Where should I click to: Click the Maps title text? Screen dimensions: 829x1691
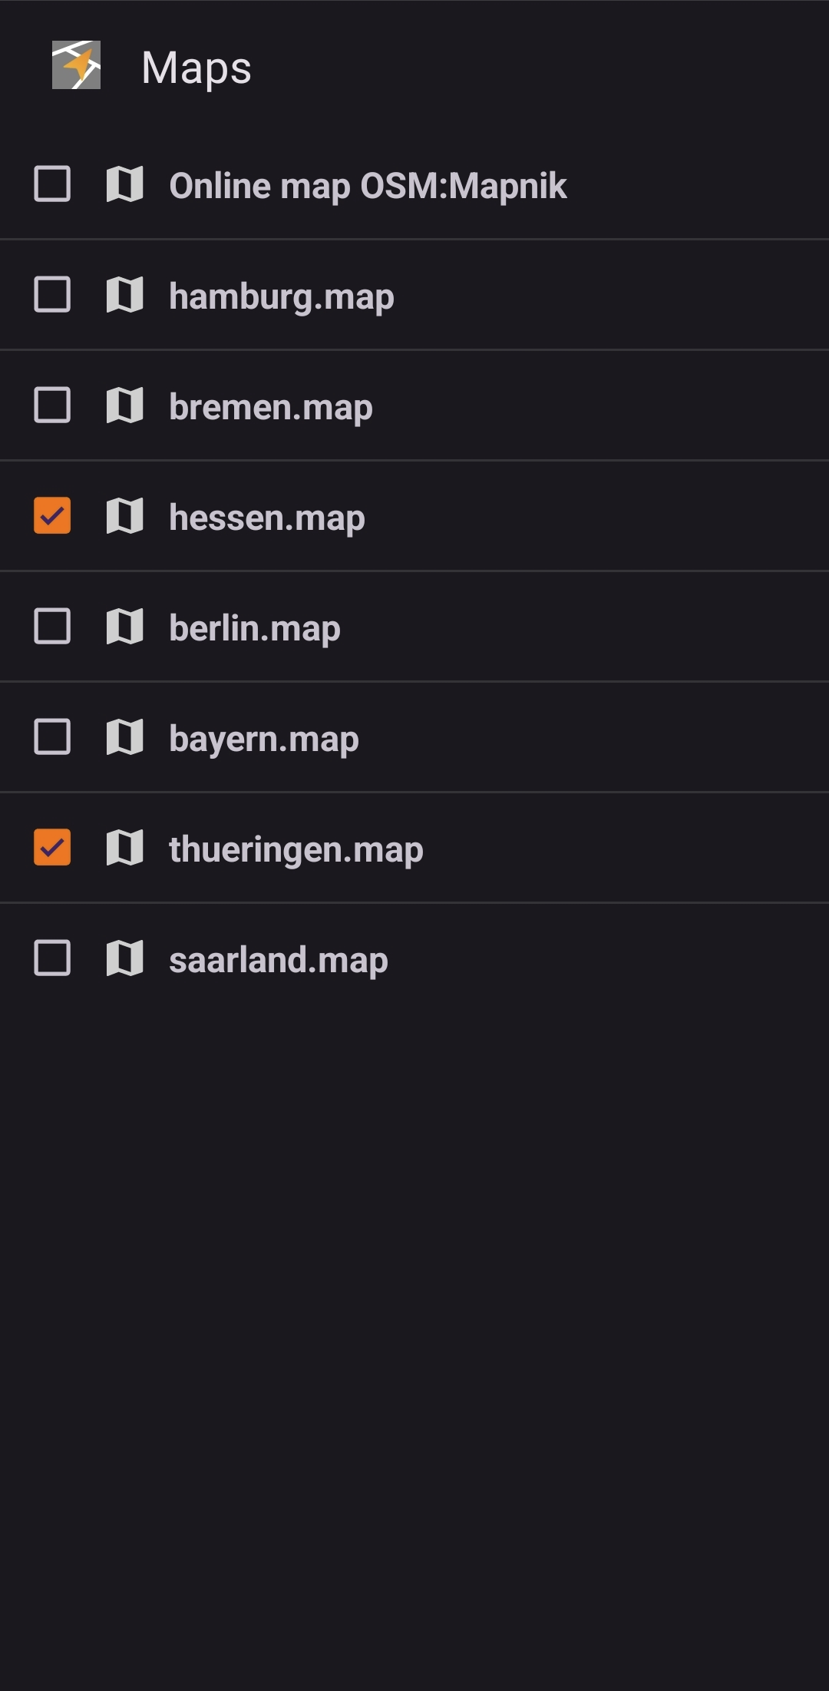pyautogui.click(x=197, y=68)
